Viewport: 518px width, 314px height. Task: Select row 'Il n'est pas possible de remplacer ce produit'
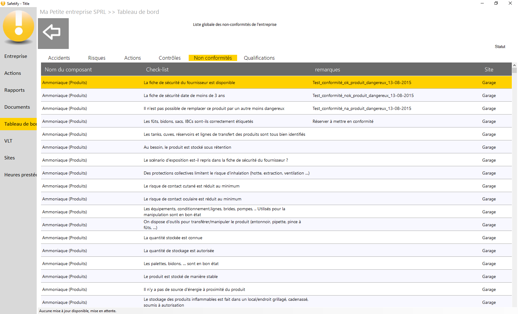(276, 108)
